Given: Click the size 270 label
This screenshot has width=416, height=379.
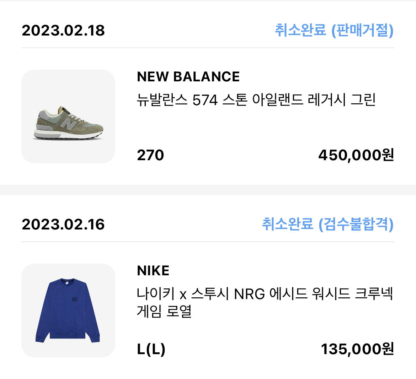Looking at the screenshot, I should coord(150,155).
